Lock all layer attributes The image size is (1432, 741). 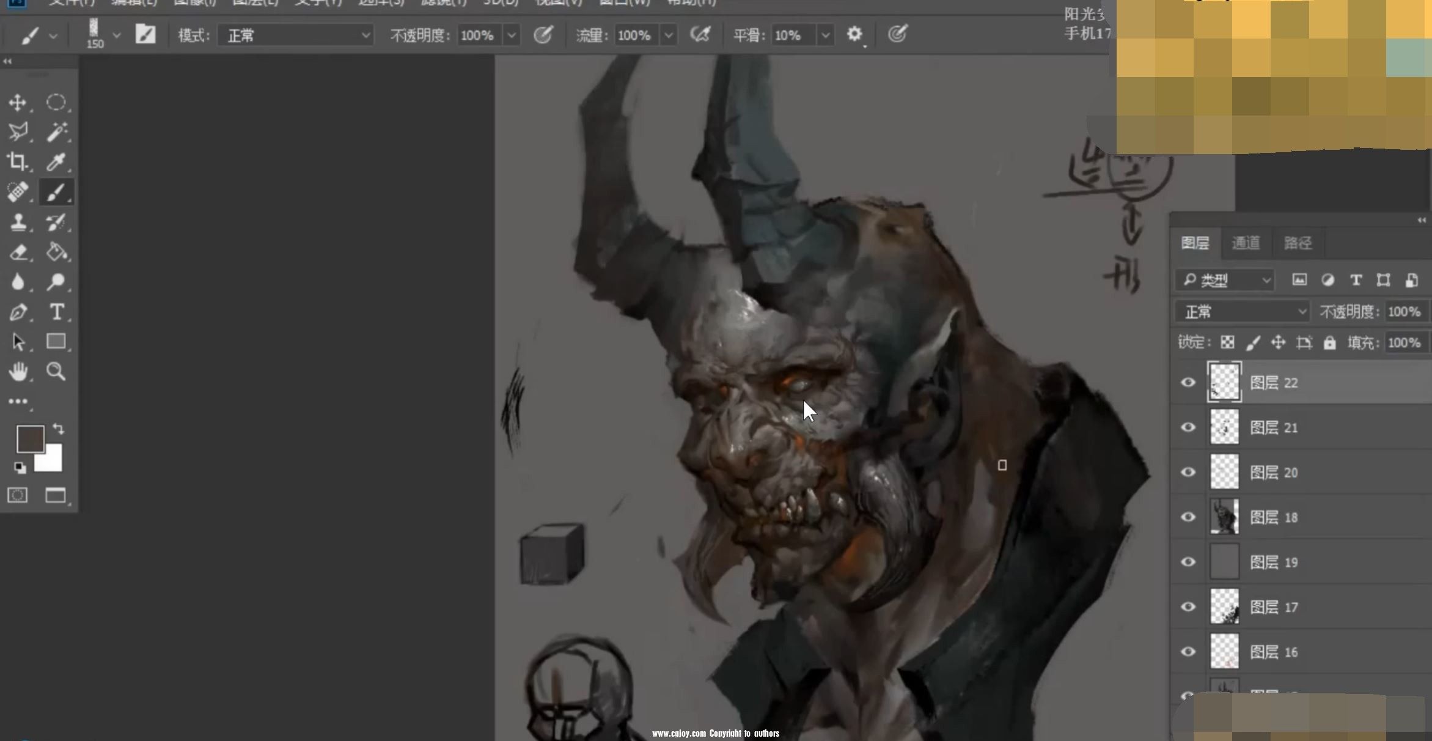click(1329, 342)
